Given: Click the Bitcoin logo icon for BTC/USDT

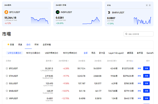Looking at the screenshot, I should 6,12.
